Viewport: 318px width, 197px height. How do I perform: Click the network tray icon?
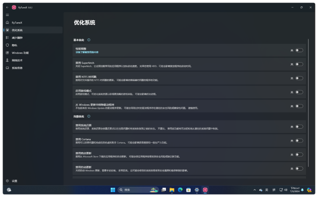click(281, 190)
